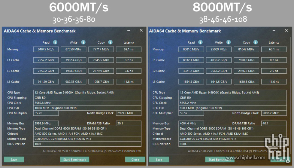Select L2 read value 2752.2 GB/s
The width and height of the screenshot is (294, 168).
pyautogui.click(x=46, y=71)
